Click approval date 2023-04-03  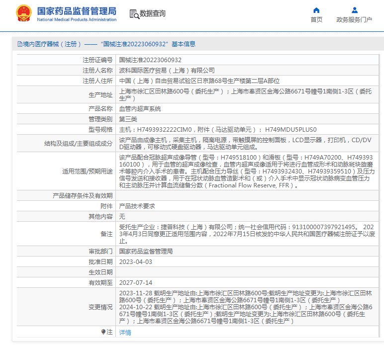[x=136, y=261]
